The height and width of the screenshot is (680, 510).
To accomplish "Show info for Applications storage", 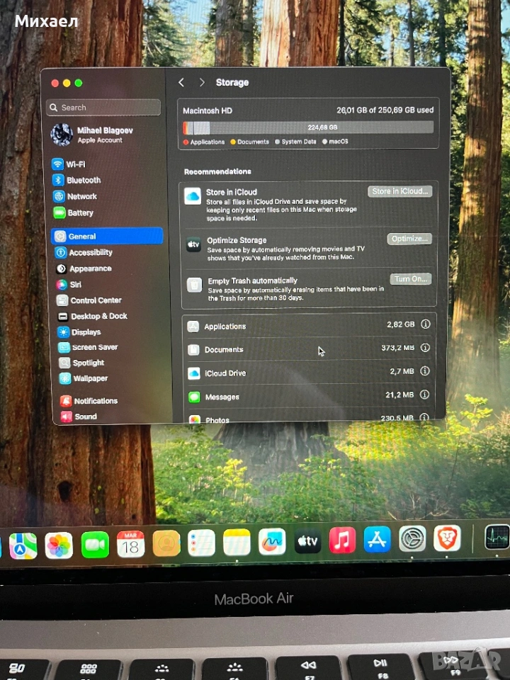I will [x=426, y=324].
